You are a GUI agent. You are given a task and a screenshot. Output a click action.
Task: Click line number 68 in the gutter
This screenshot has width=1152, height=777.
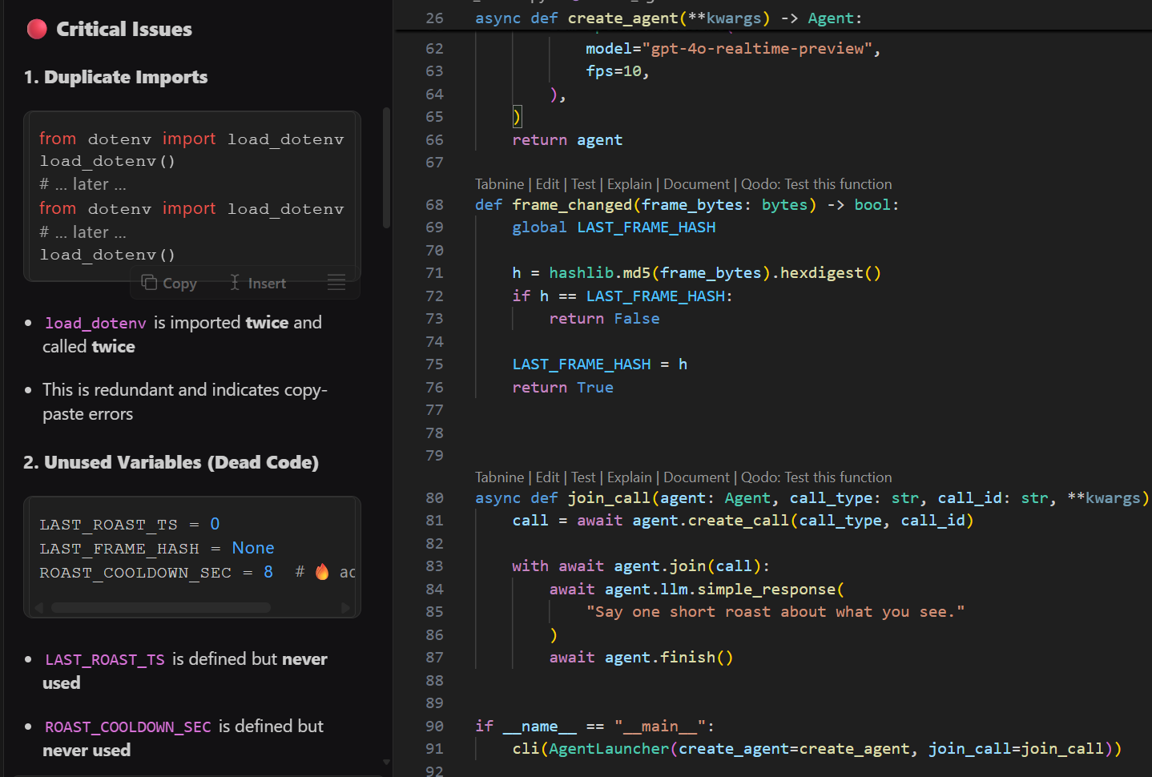tap(434, 205)
